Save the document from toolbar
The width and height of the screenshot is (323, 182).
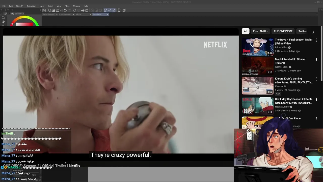[x=58, y=10]
